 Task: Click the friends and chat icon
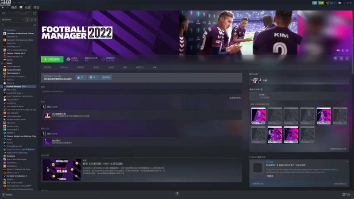(x=346, y=195)
